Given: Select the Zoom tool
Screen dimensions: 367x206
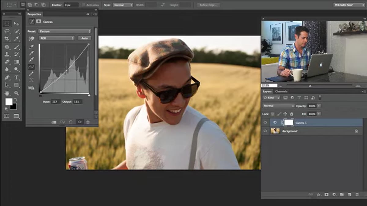Looking at the screenshot, I should 17,93.
